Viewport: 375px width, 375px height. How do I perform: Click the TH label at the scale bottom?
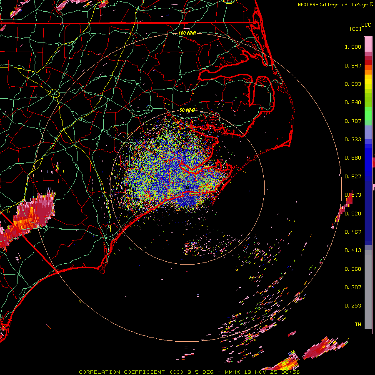[x=358, y=325]
